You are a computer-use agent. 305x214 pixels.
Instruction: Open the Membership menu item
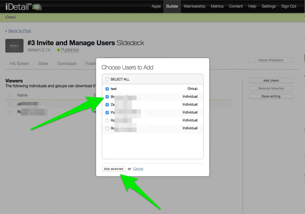[194, 6]
